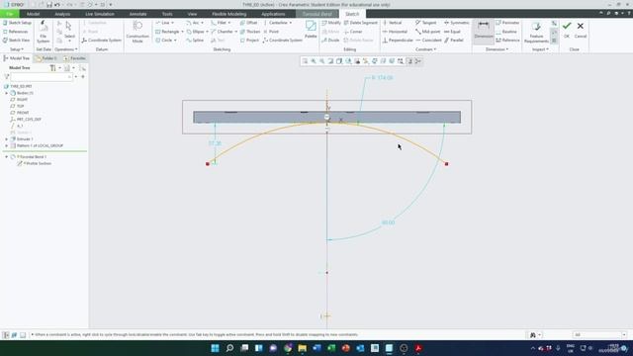Click the model tree search field
Screen dimensions: 633x356
coord(42,77)
